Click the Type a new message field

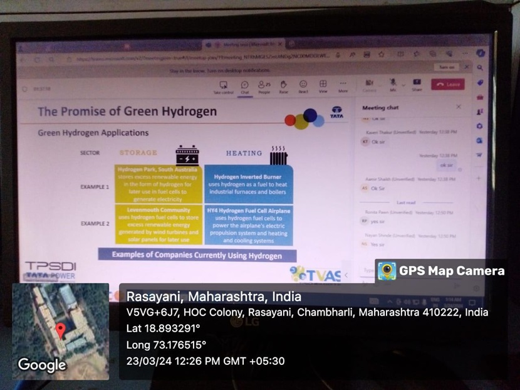click(x=366, y=269)
